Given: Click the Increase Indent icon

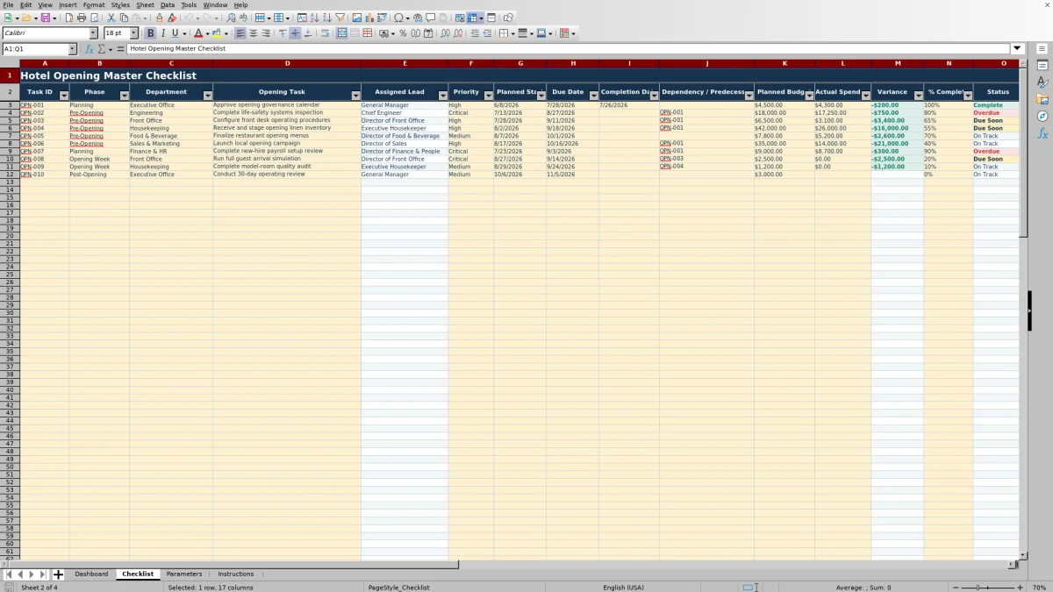Looking at the screenshot, I should tap(475, 33).
